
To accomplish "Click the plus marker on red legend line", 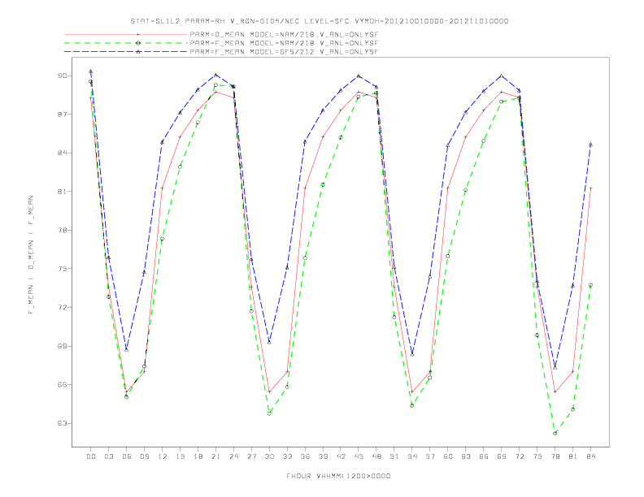I will click(x=138, y=34).
